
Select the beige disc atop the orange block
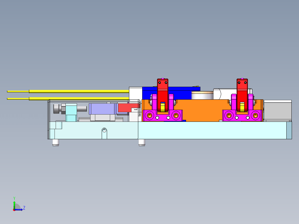point(203,95)
